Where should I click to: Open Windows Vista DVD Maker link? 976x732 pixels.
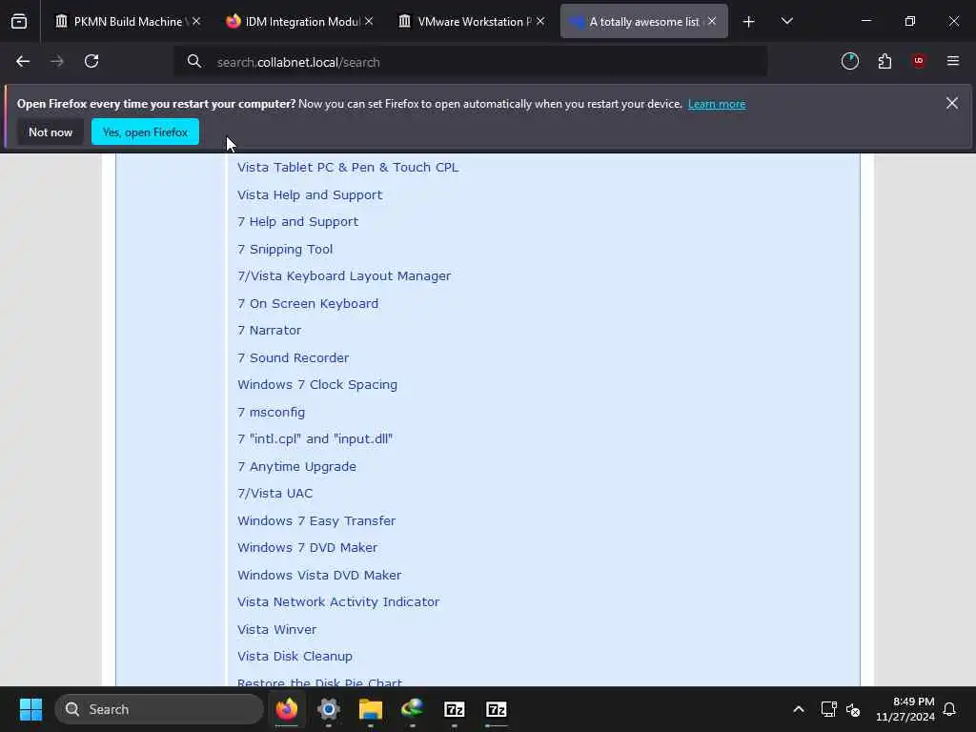coord(319,575)
